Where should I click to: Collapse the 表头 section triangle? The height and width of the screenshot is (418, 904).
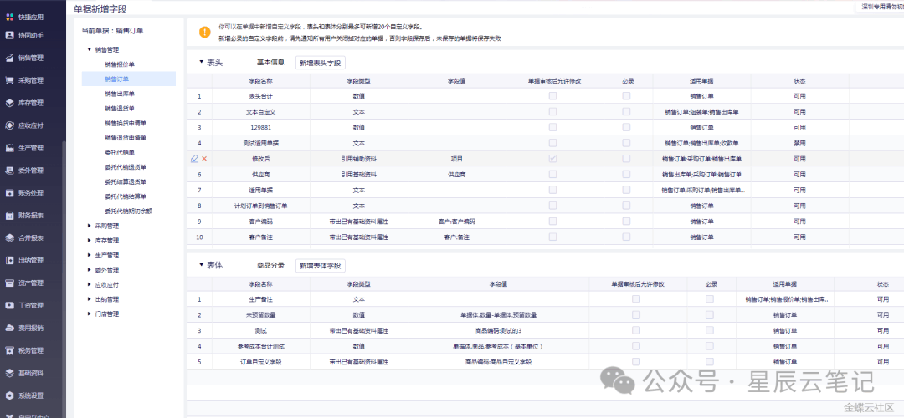click(201, 63)
